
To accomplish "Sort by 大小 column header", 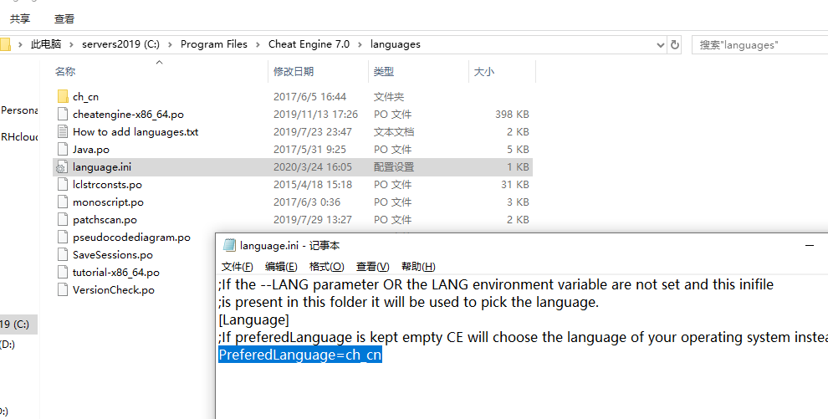I will click(484, 72).
